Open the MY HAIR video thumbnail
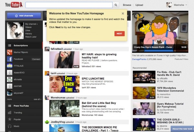Screen dimensions: 194x132 [x=64, y=60]
